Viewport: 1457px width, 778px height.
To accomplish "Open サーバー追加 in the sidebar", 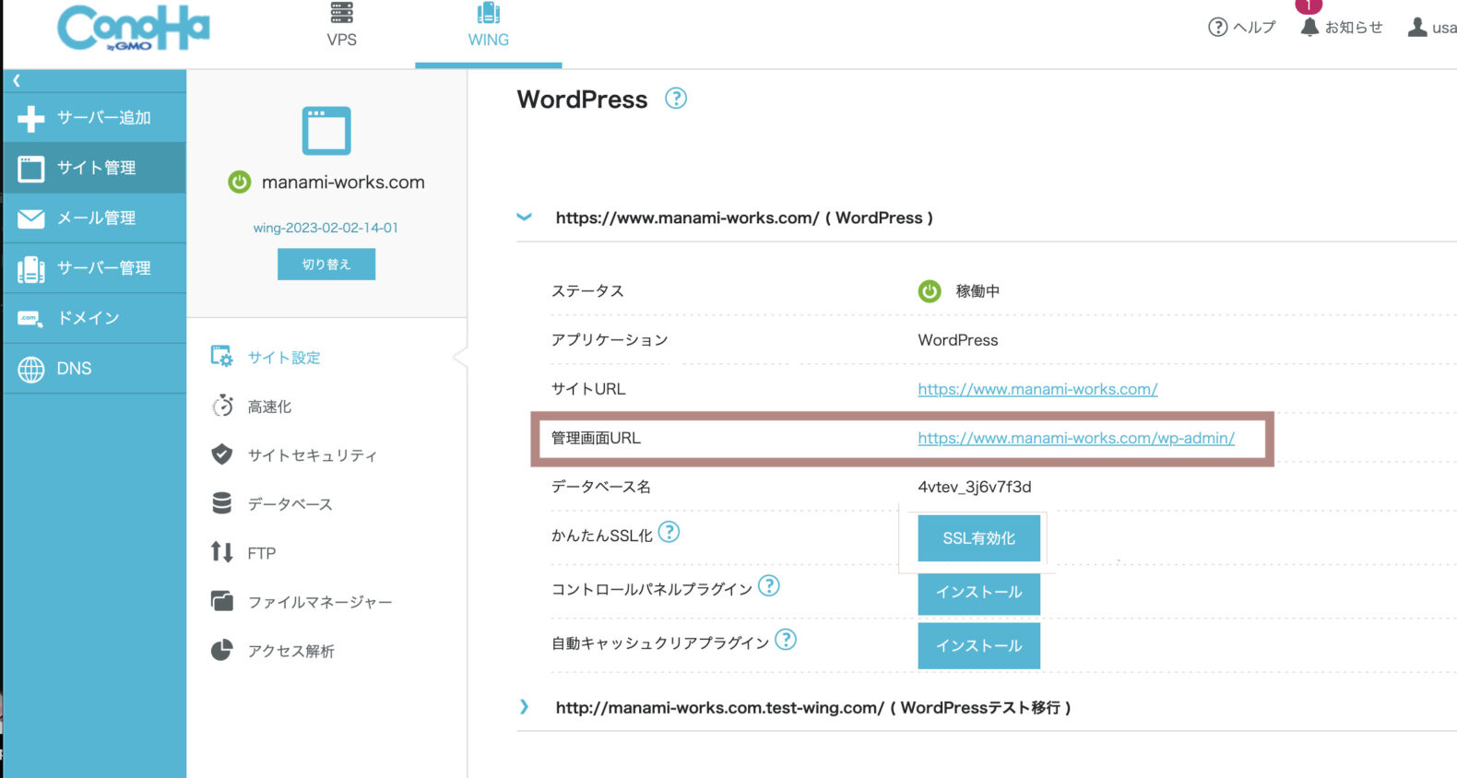I will (94, 118).
